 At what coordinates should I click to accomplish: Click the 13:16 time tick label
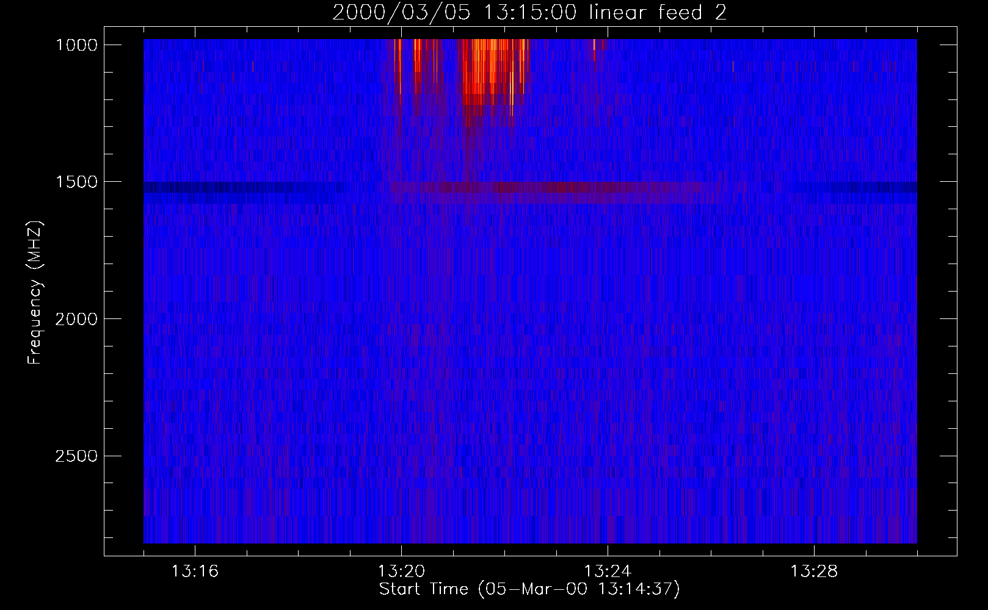pos(195,572)
